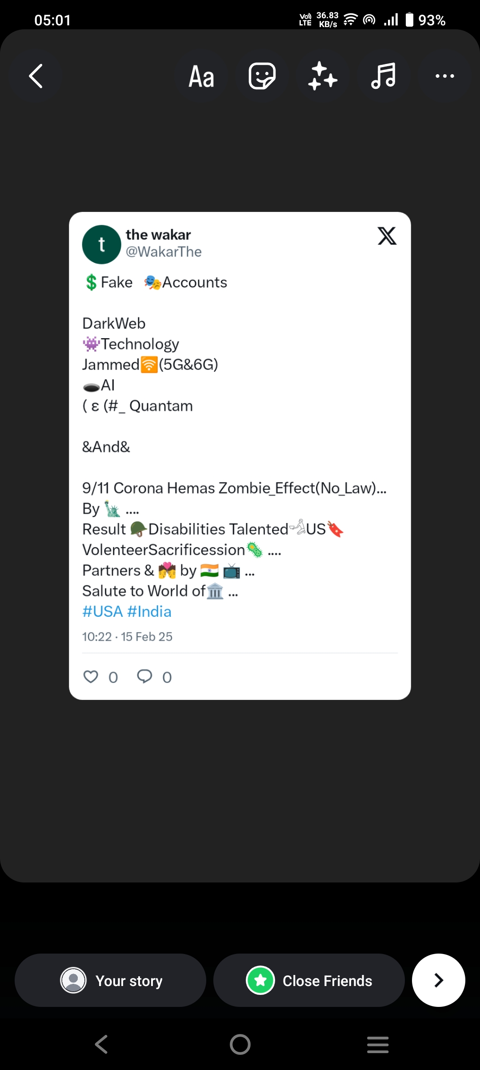
Task: Tap the heart like icon on tweet
Action: pos(91,677)
